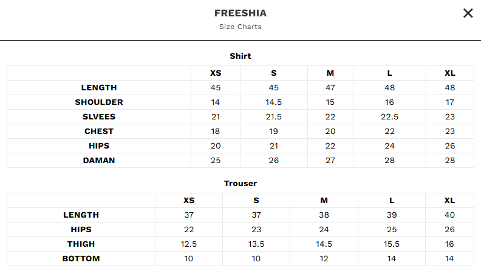Click the DAMAN row label
Viewport: 481px width, 271px height.
coord(99,161)
